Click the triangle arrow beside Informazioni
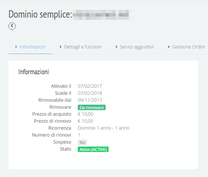 coord(16,47)
